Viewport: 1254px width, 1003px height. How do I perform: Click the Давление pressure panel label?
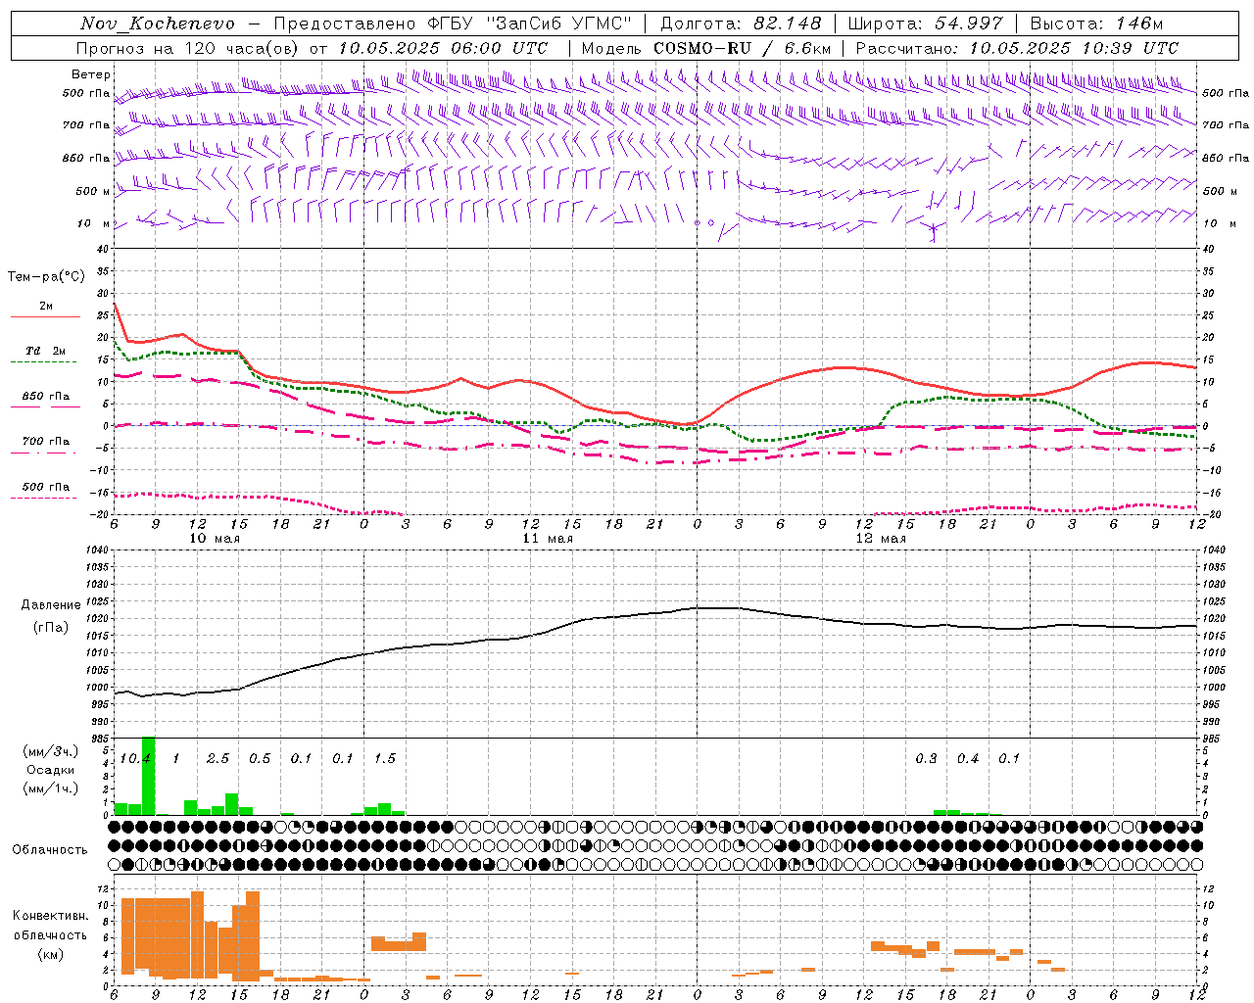coord(51,605)
